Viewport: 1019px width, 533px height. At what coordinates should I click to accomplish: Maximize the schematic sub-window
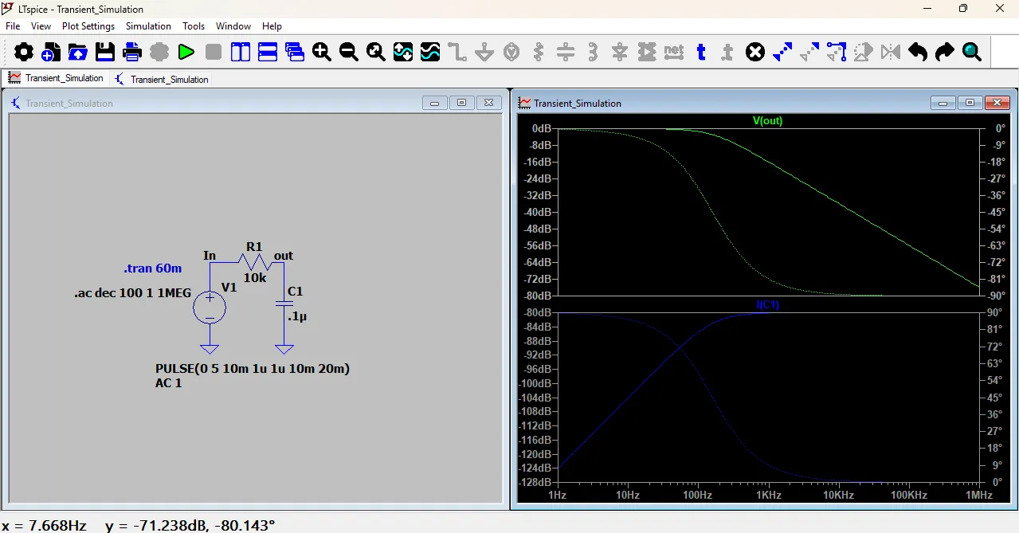(x=461, y=103)
